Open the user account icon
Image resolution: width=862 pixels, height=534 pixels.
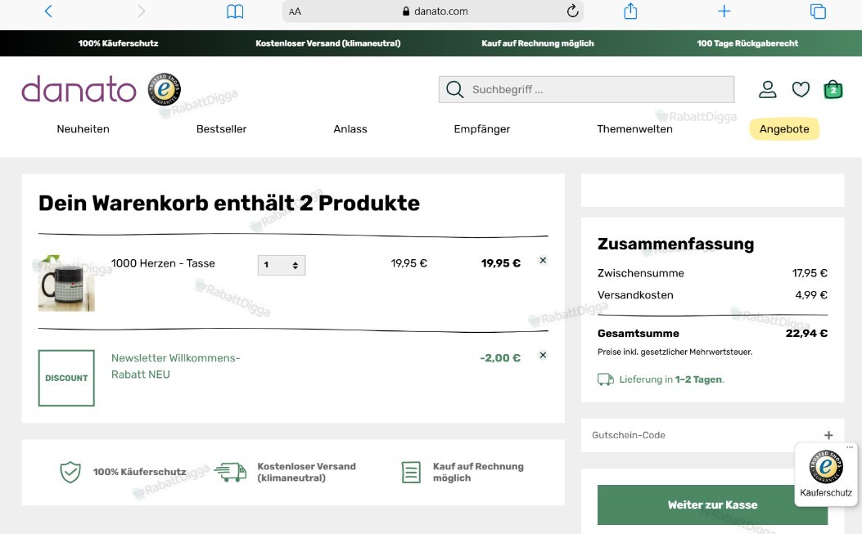[767, 90]
